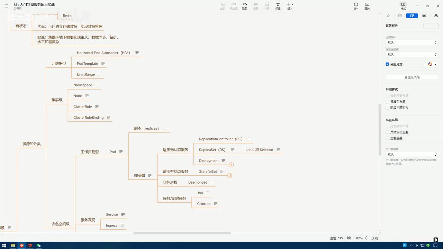Screen dimensions: 443x249
Task: Switch to 大纲 outline view
Action: coord(375,238)
